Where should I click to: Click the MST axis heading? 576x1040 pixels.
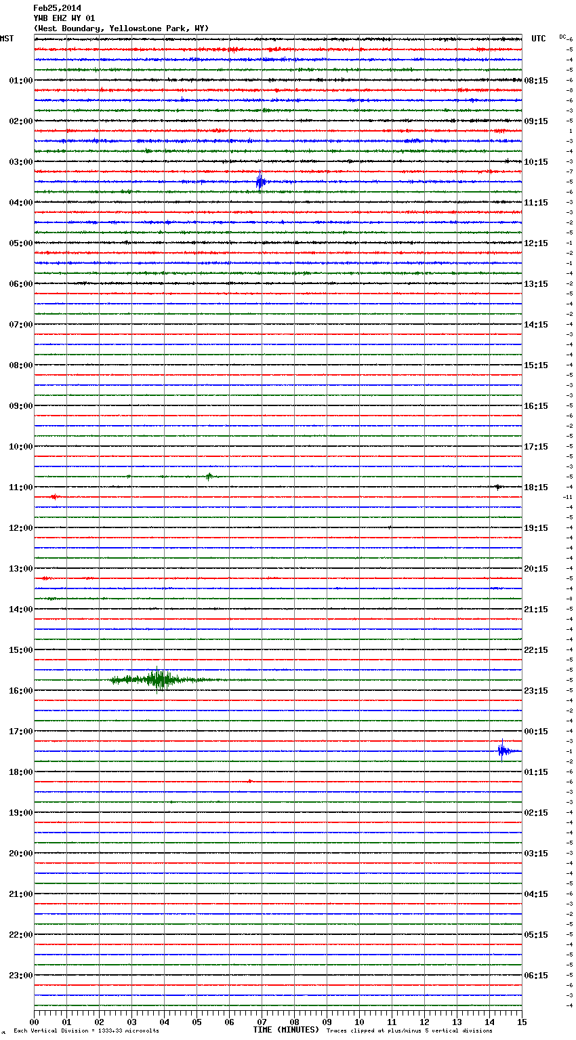pyautogui.click(x=7, y=39)
